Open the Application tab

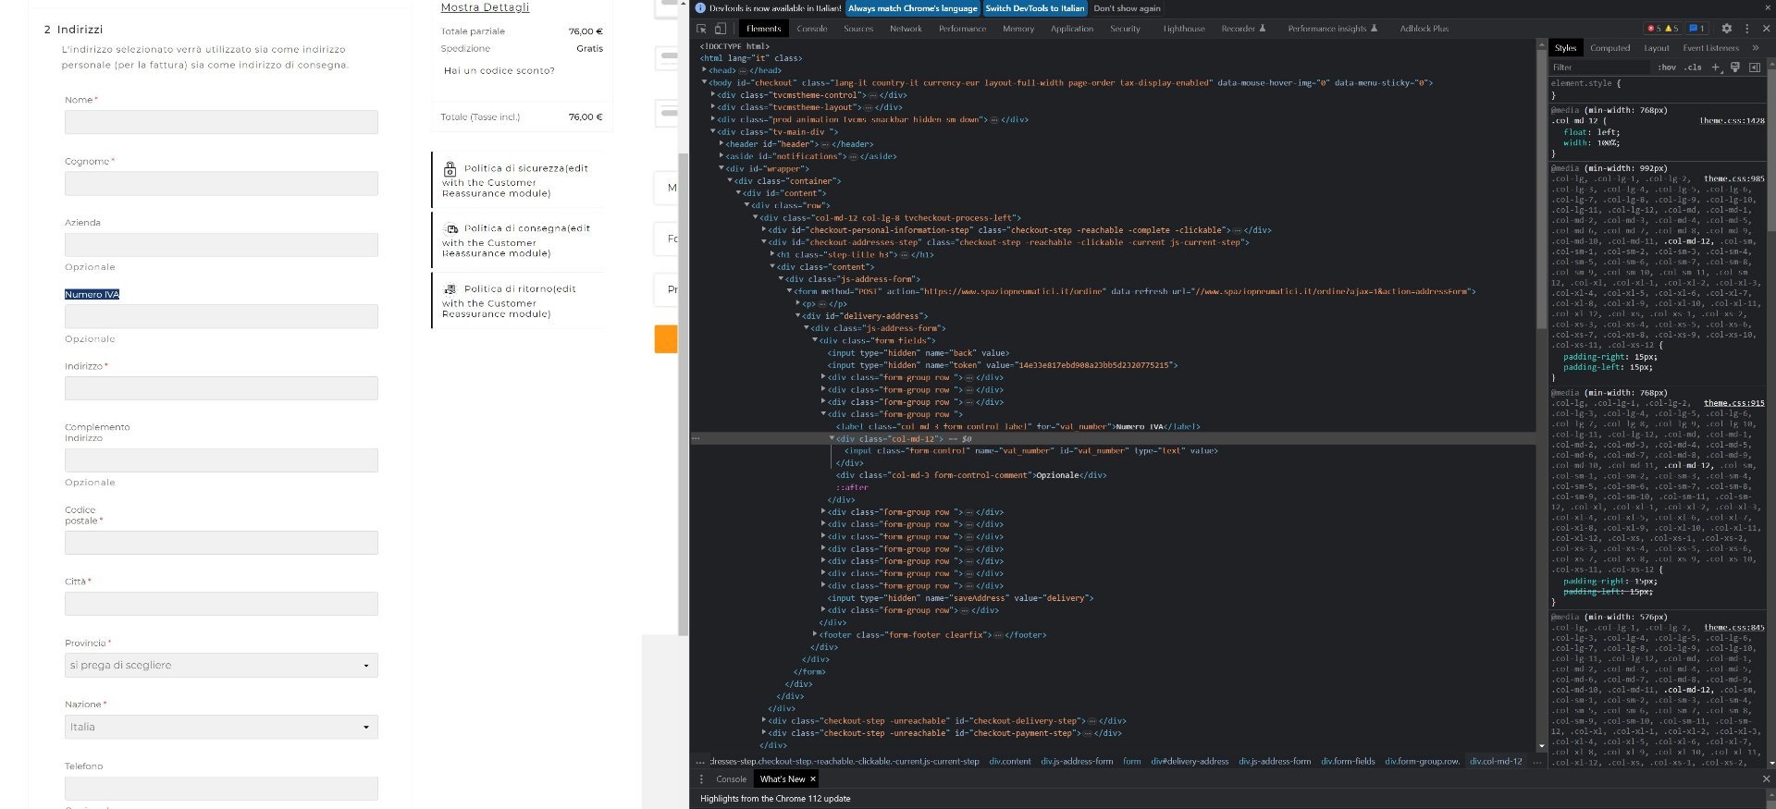tap(1072, 29)
